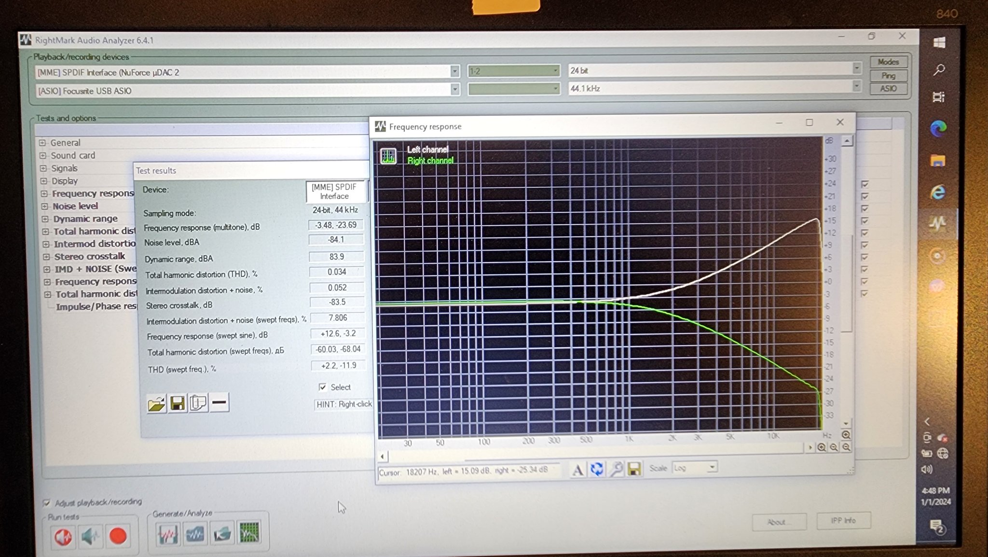Click the wrench options icon under graph
Viewport: 988px width, 557px height.
[x=616, y=469]
